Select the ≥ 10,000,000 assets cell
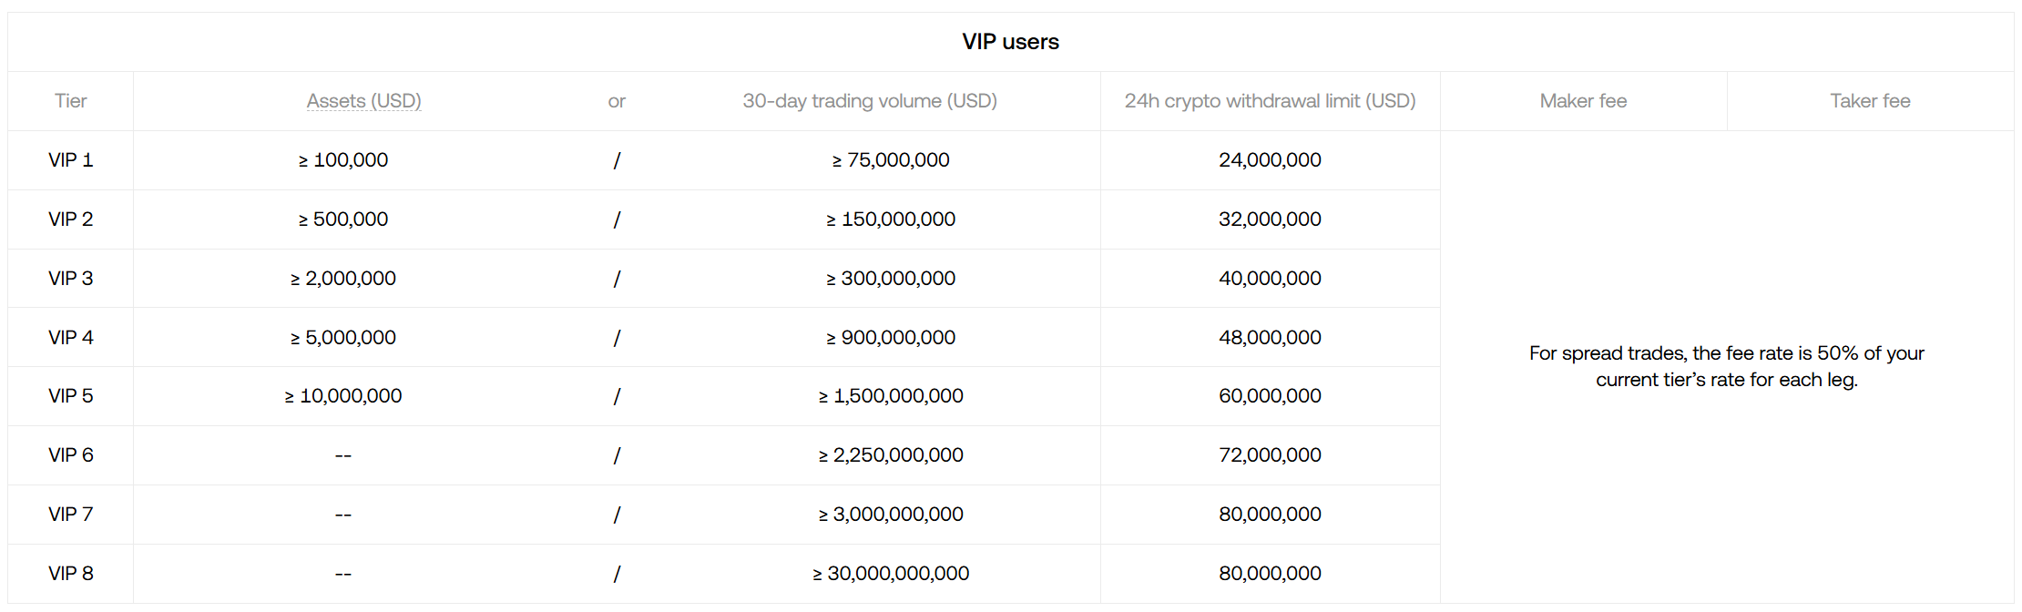The image size is (2022, 612). (x=343, y=396)
